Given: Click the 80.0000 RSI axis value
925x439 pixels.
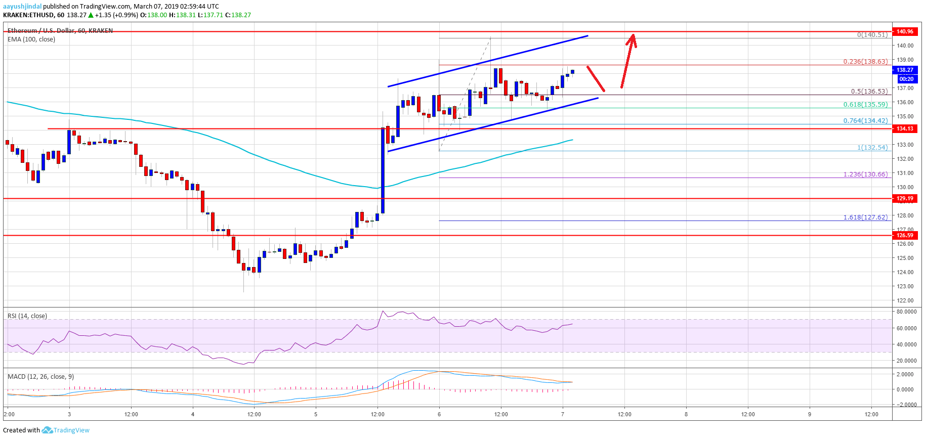Looking at the screenshot, I should [x=906, y=312].
